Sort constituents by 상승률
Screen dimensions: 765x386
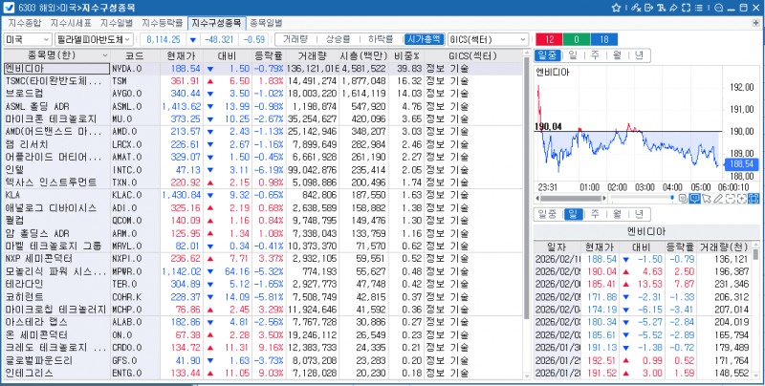(x=338, y=39)
